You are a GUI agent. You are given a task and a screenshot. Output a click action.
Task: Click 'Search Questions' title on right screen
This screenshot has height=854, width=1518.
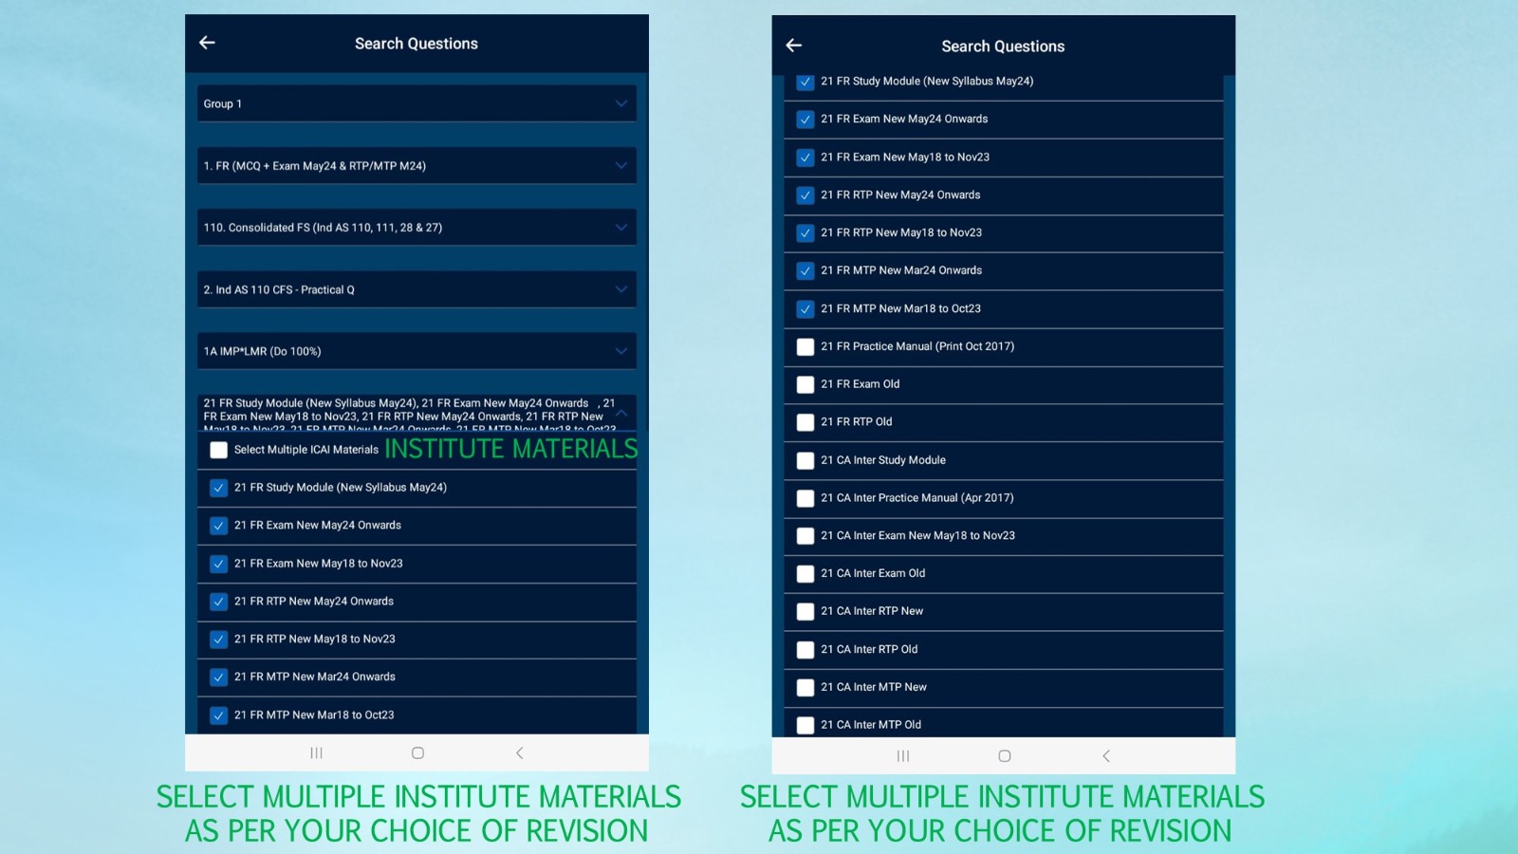pyautogui.click(x=1003, y=46)
